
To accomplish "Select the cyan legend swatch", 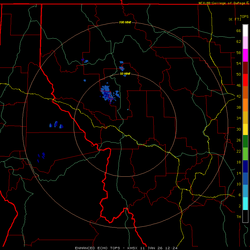I will pyautogui.click(x=245, y=204).
